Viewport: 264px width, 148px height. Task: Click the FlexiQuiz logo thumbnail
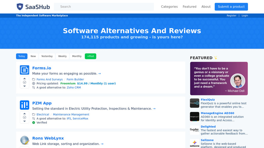point(195,103)
